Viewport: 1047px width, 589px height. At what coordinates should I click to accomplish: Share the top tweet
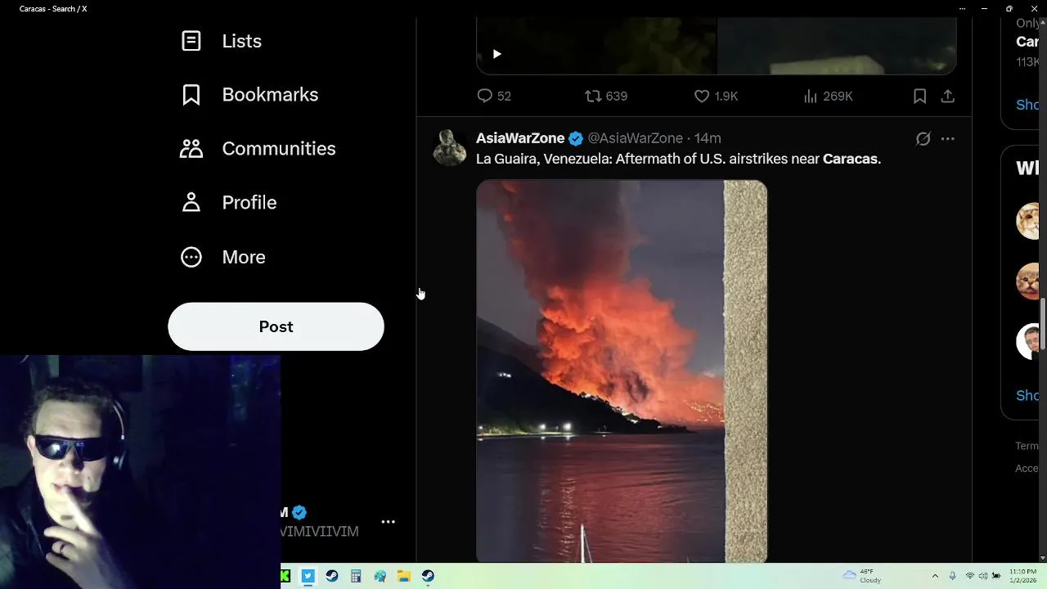pyautogui.click(x=947, y=97)
